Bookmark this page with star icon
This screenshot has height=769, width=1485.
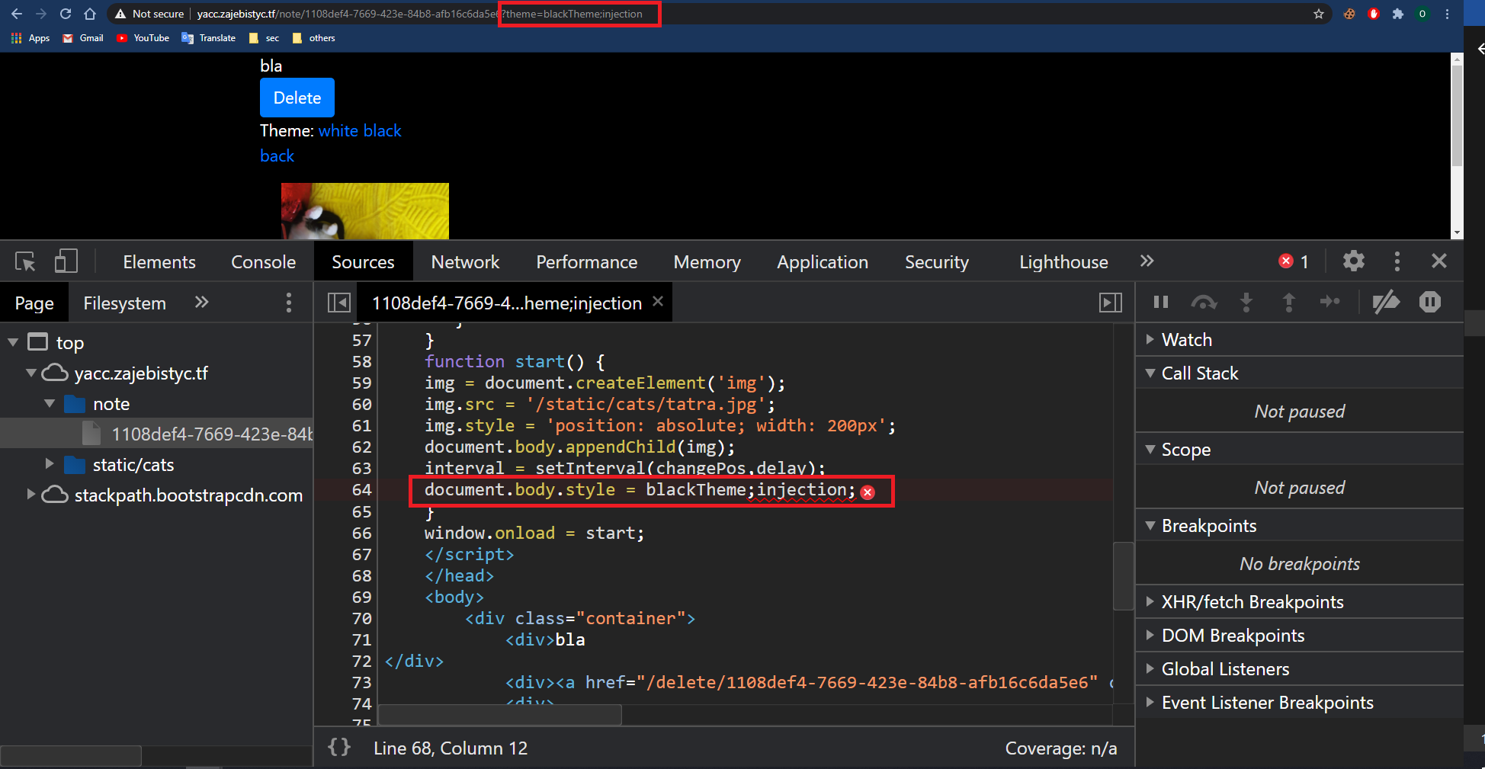coord(1319,14)
